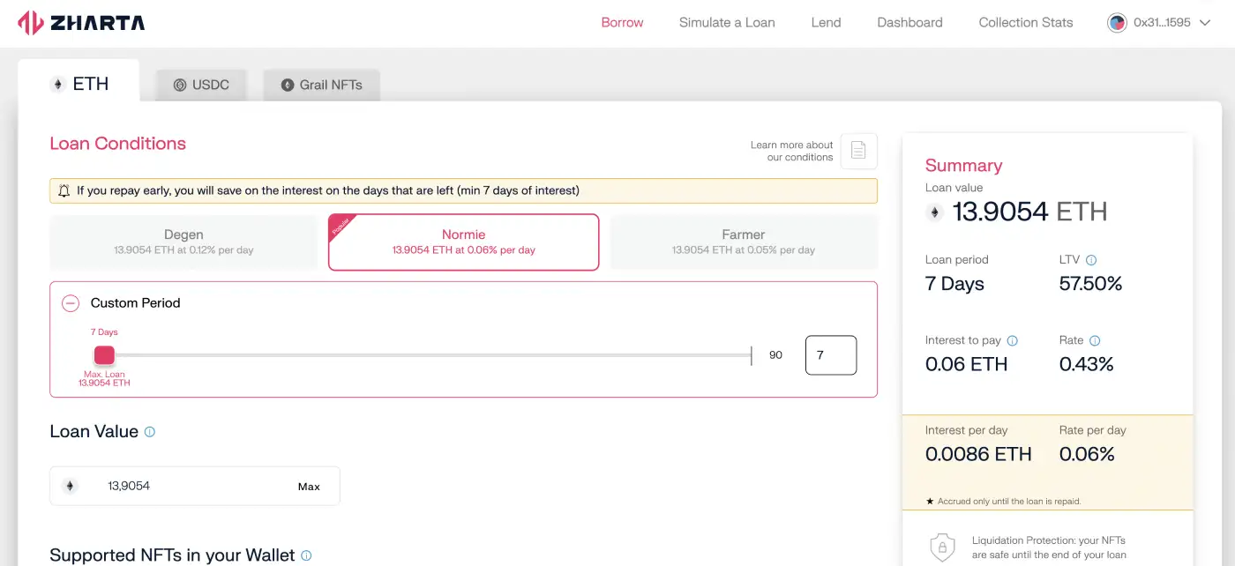Image resolution: width=1235 pixels, height=566 pixels.
Task: Click info icon beside Supported NFTs heading
Action: [306, 555]
